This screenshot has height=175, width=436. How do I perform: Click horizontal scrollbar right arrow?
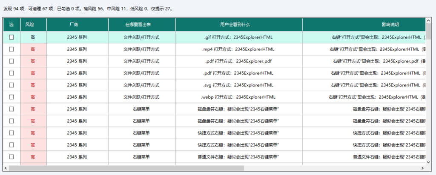(423, 168)
